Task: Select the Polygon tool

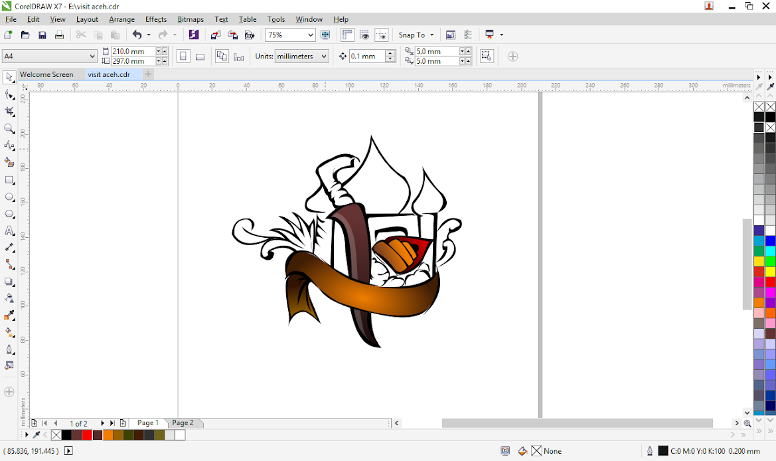Action: pos(9,214)
